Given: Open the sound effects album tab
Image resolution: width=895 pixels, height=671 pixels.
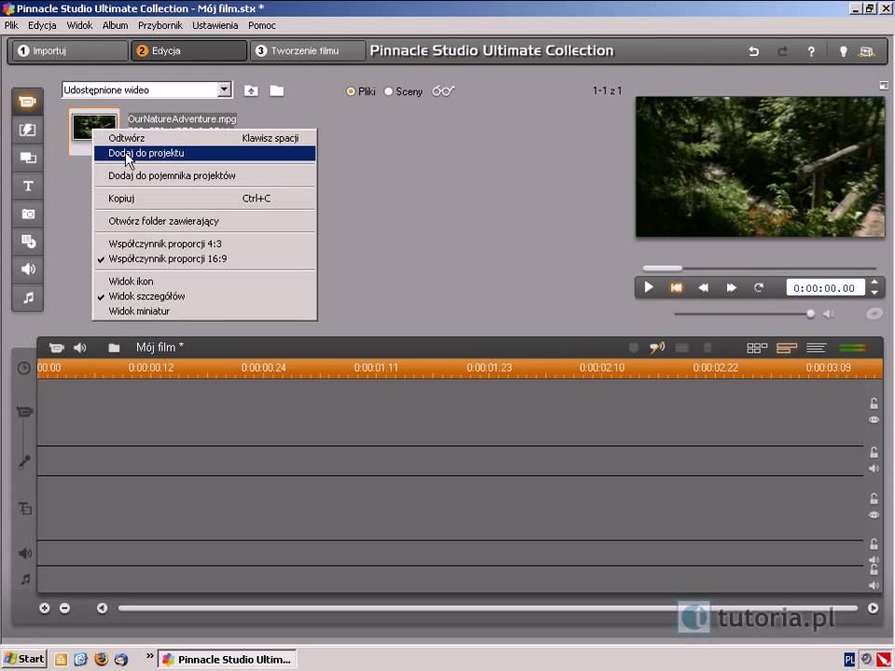Looking at the screenshot, I should click(27, 269).
